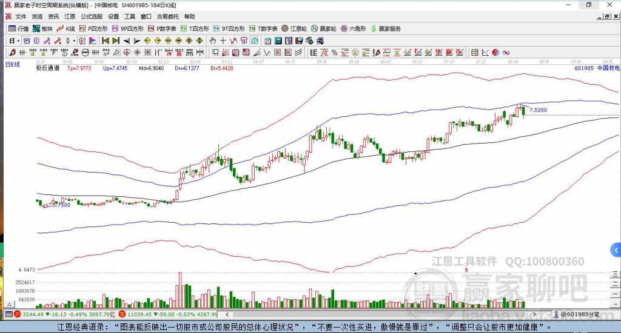Jump to last bar icon

click(116, 41)
